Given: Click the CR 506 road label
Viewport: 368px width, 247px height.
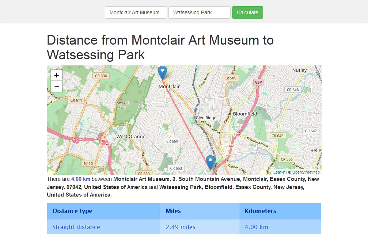Looking at the screenshot, I should tap(287, 159).
